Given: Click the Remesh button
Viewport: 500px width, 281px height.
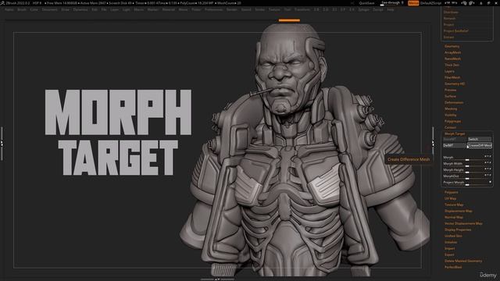Looking at the screenshot, I should coord(450,19).
